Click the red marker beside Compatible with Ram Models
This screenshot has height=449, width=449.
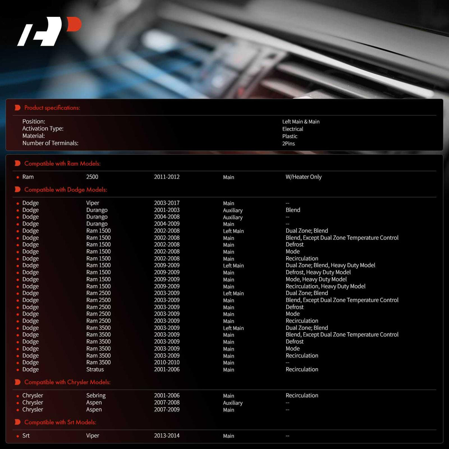(x=18, y=164)
